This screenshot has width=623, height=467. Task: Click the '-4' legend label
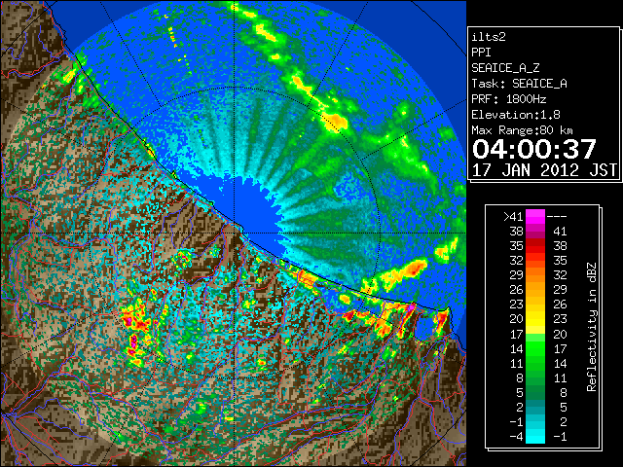click(516, 437)
